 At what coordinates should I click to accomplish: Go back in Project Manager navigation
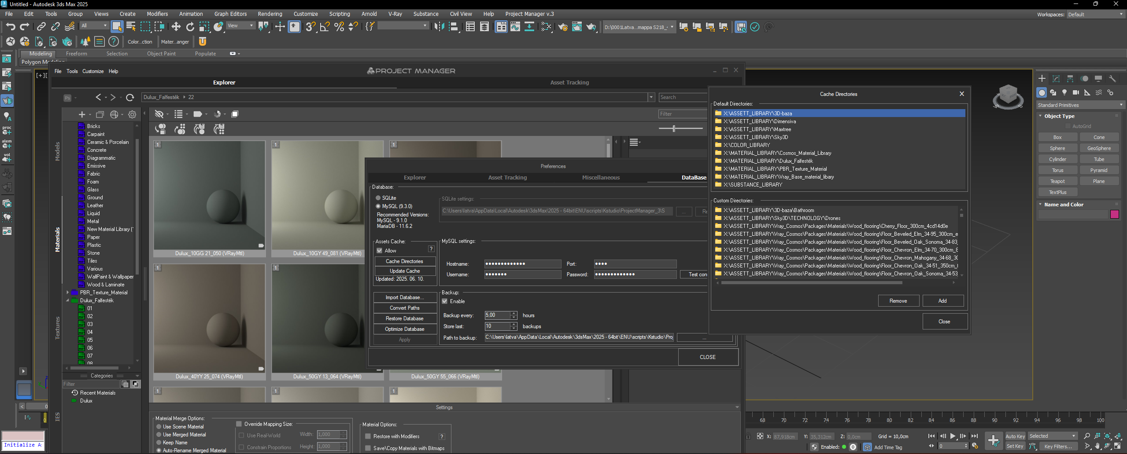98,97
